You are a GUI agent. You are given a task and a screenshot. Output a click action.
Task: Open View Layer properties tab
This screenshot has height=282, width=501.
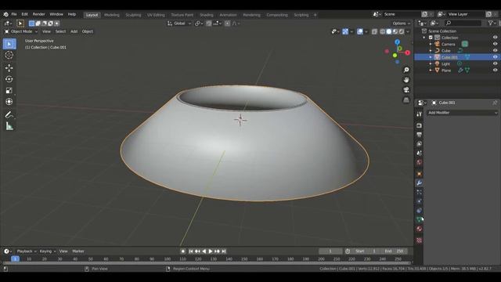(x=420, y=144)
